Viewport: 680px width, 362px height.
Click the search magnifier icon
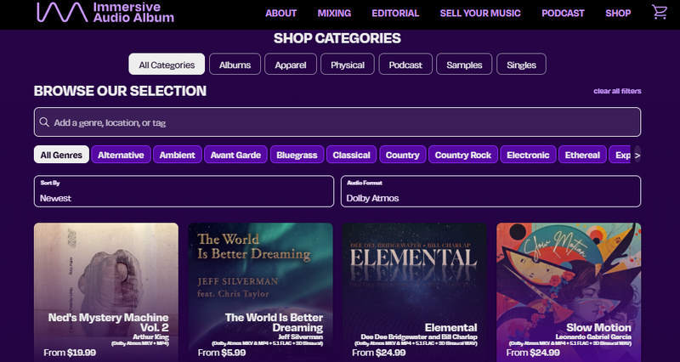[x=44, y=122]
